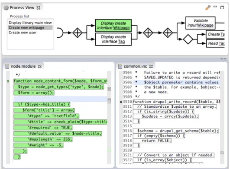Click the breakpoint dot at line 3510

tap(121, 102)
